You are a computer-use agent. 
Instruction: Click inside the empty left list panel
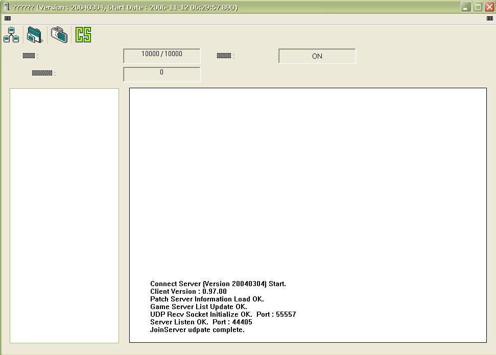tap(64, 215)
